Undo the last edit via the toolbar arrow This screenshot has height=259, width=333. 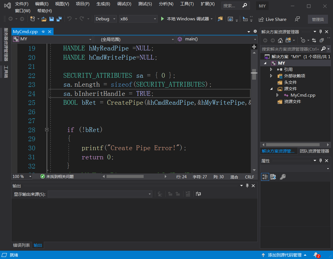click(69, 19)
